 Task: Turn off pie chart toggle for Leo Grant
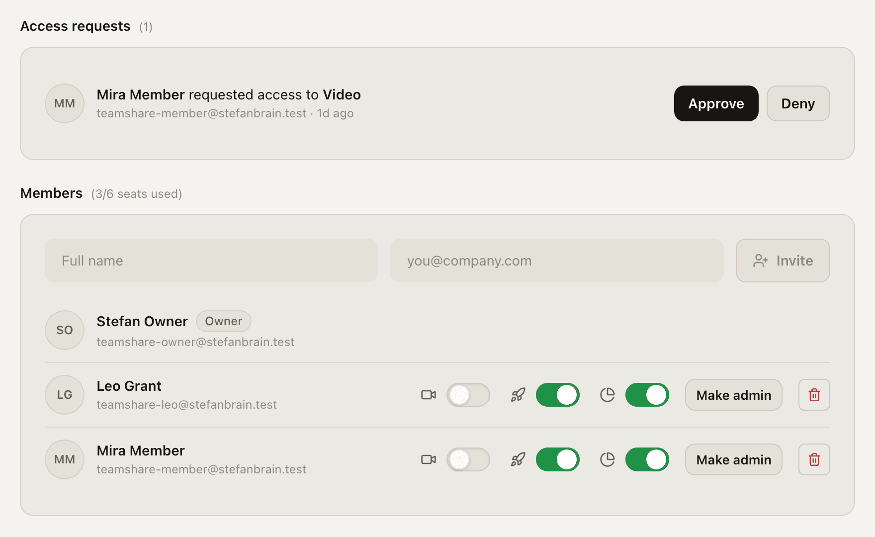point(647,395)
